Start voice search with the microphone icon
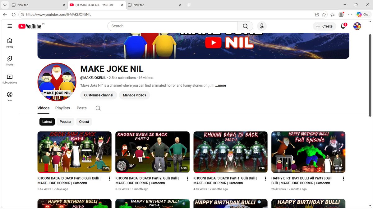The height and width of the screenshot is (209, 373). point(262,26)
